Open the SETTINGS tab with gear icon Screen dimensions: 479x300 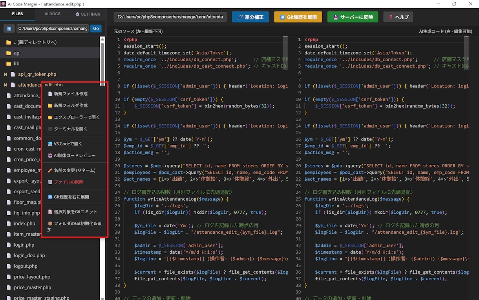[x=88, y=14]
